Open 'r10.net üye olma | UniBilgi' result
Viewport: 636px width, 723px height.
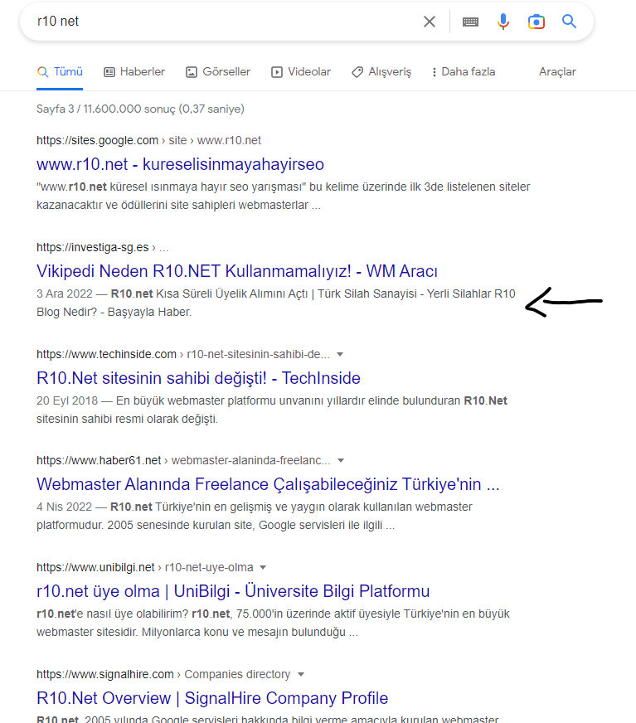coord(233,591)
